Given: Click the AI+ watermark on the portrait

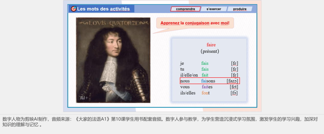Looking at the screenshot, I should coord(84,98).
